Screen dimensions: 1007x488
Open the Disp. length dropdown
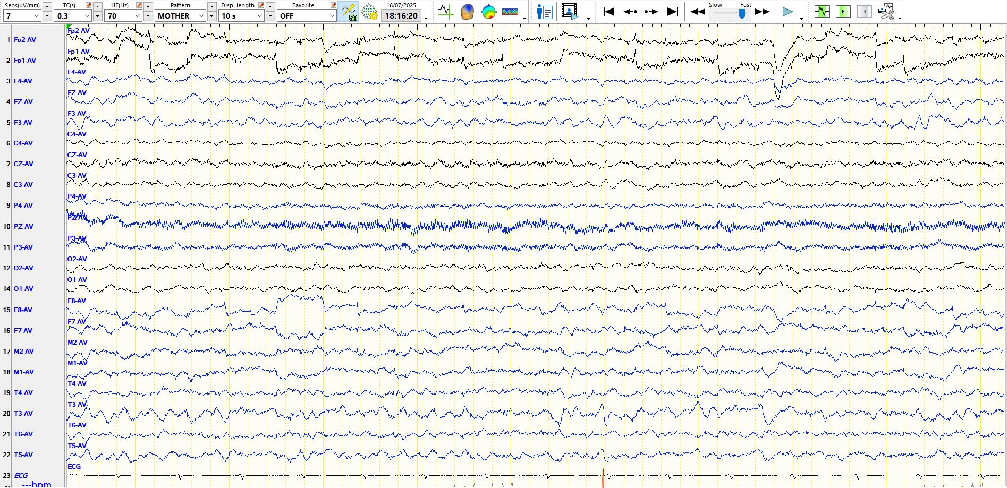[x=242, y=16]
